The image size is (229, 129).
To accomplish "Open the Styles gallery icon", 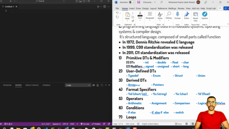I will click(160, 14).
